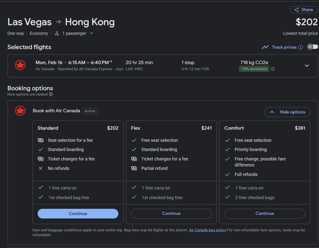Click the Airline tag next to Air Canada
The image size is (319, 248).
pos(90,111)
